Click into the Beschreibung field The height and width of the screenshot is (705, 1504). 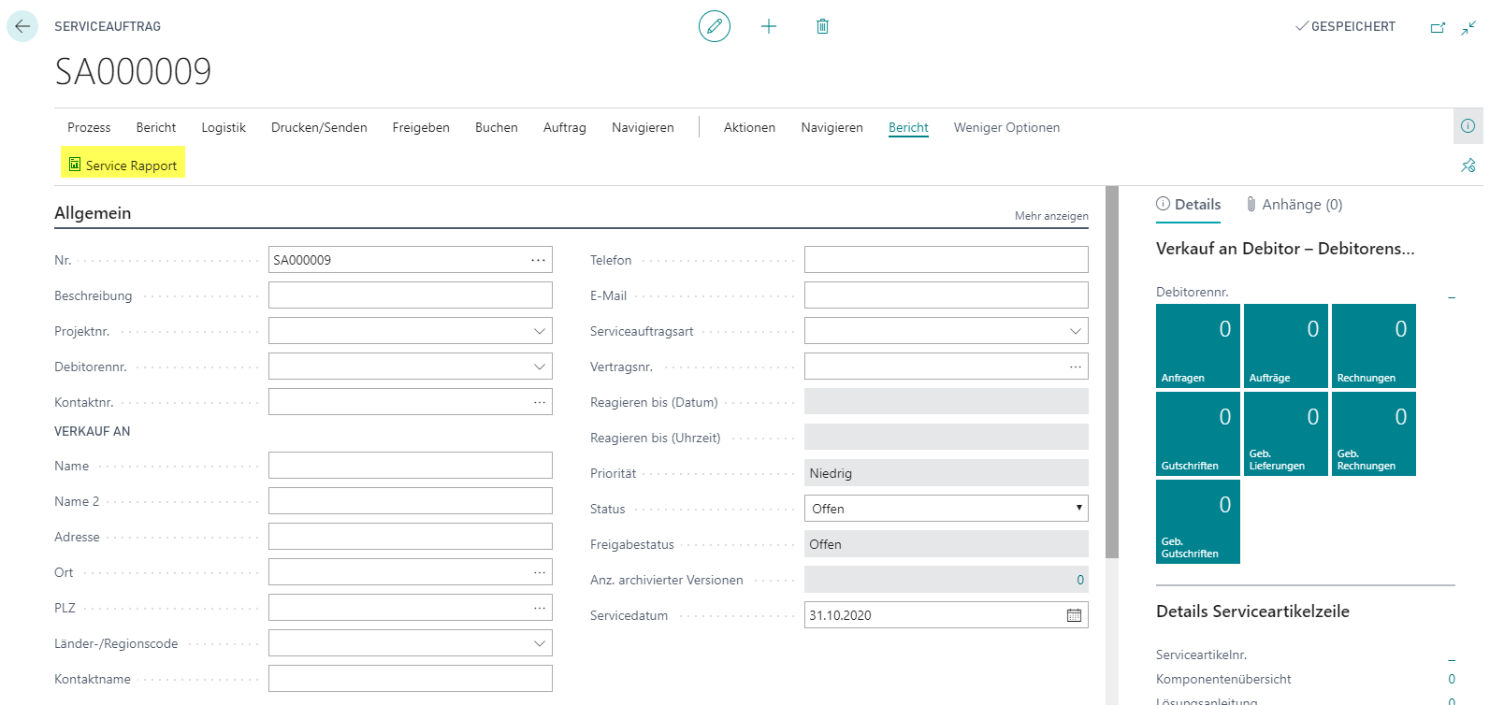(x=410, y=295)
